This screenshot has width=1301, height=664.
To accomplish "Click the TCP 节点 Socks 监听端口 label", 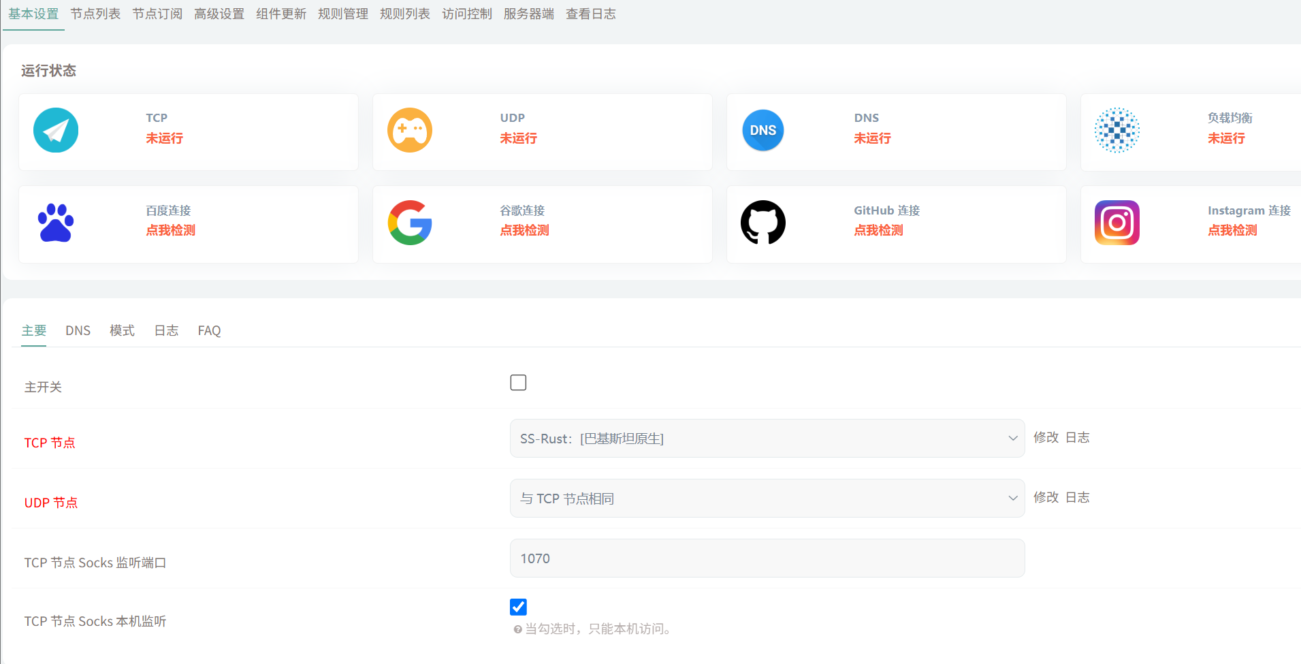I will click(95, 563).
